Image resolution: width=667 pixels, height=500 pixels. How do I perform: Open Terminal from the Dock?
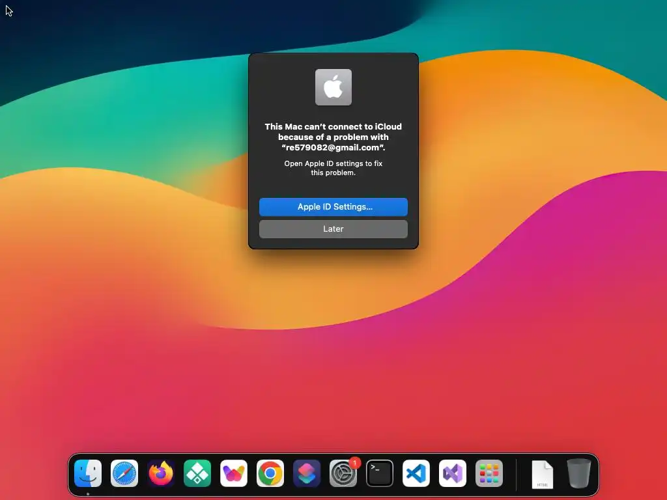point(380,473)
